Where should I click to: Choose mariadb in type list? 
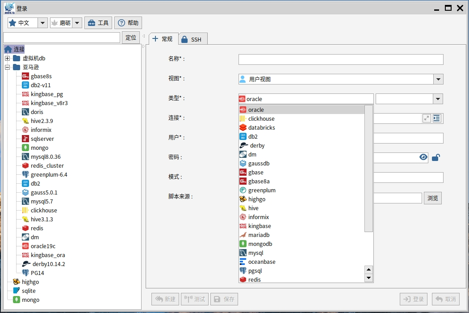(x=302, y=235)
